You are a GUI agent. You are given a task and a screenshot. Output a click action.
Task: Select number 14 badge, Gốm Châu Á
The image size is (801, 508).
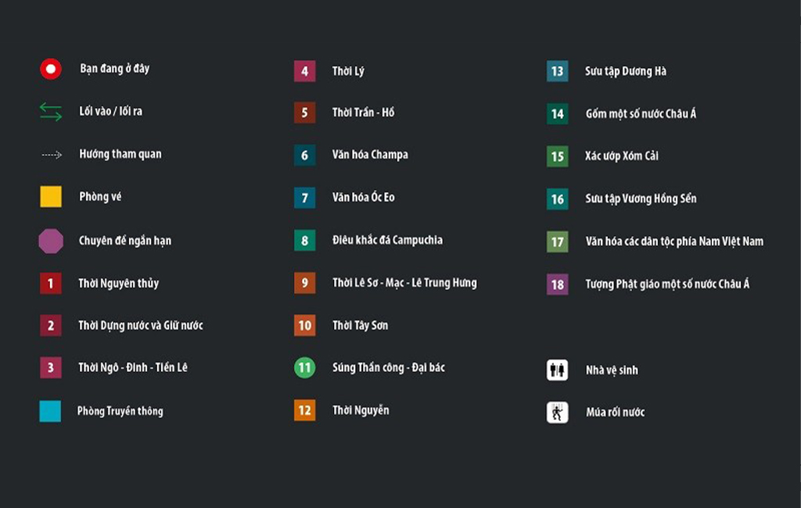(557, 113)
